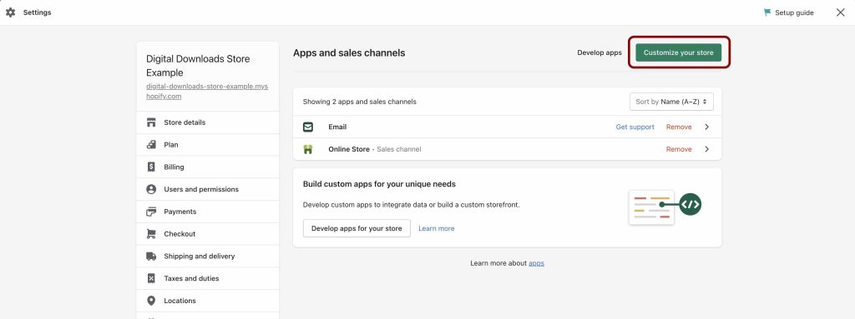Click the Users and permissions person icon
This screenshot has width=855, height=319.
(x=151, y=189)
